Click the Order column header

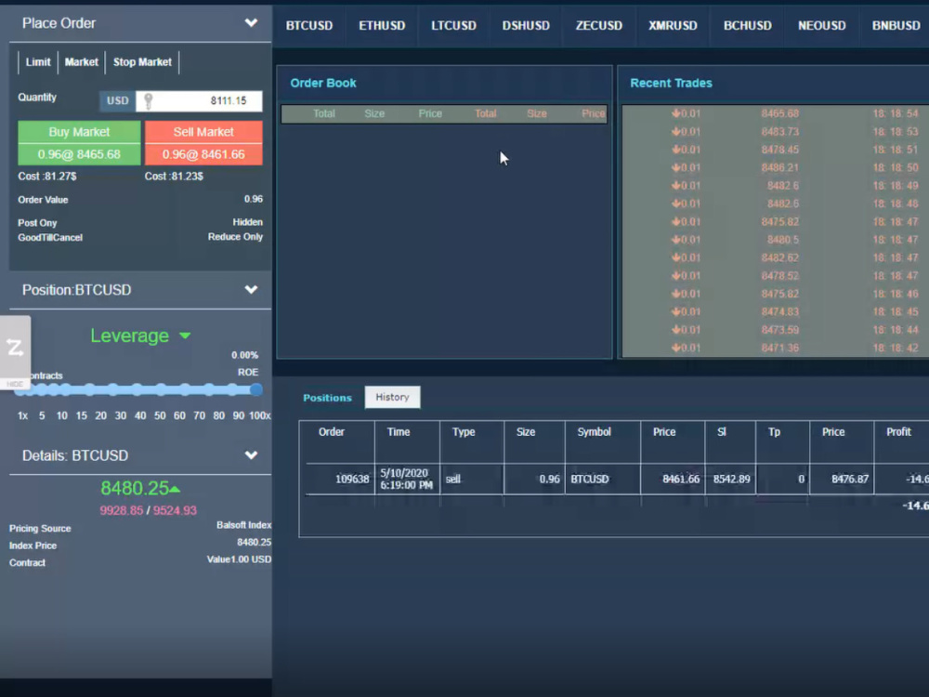[332, 432]
